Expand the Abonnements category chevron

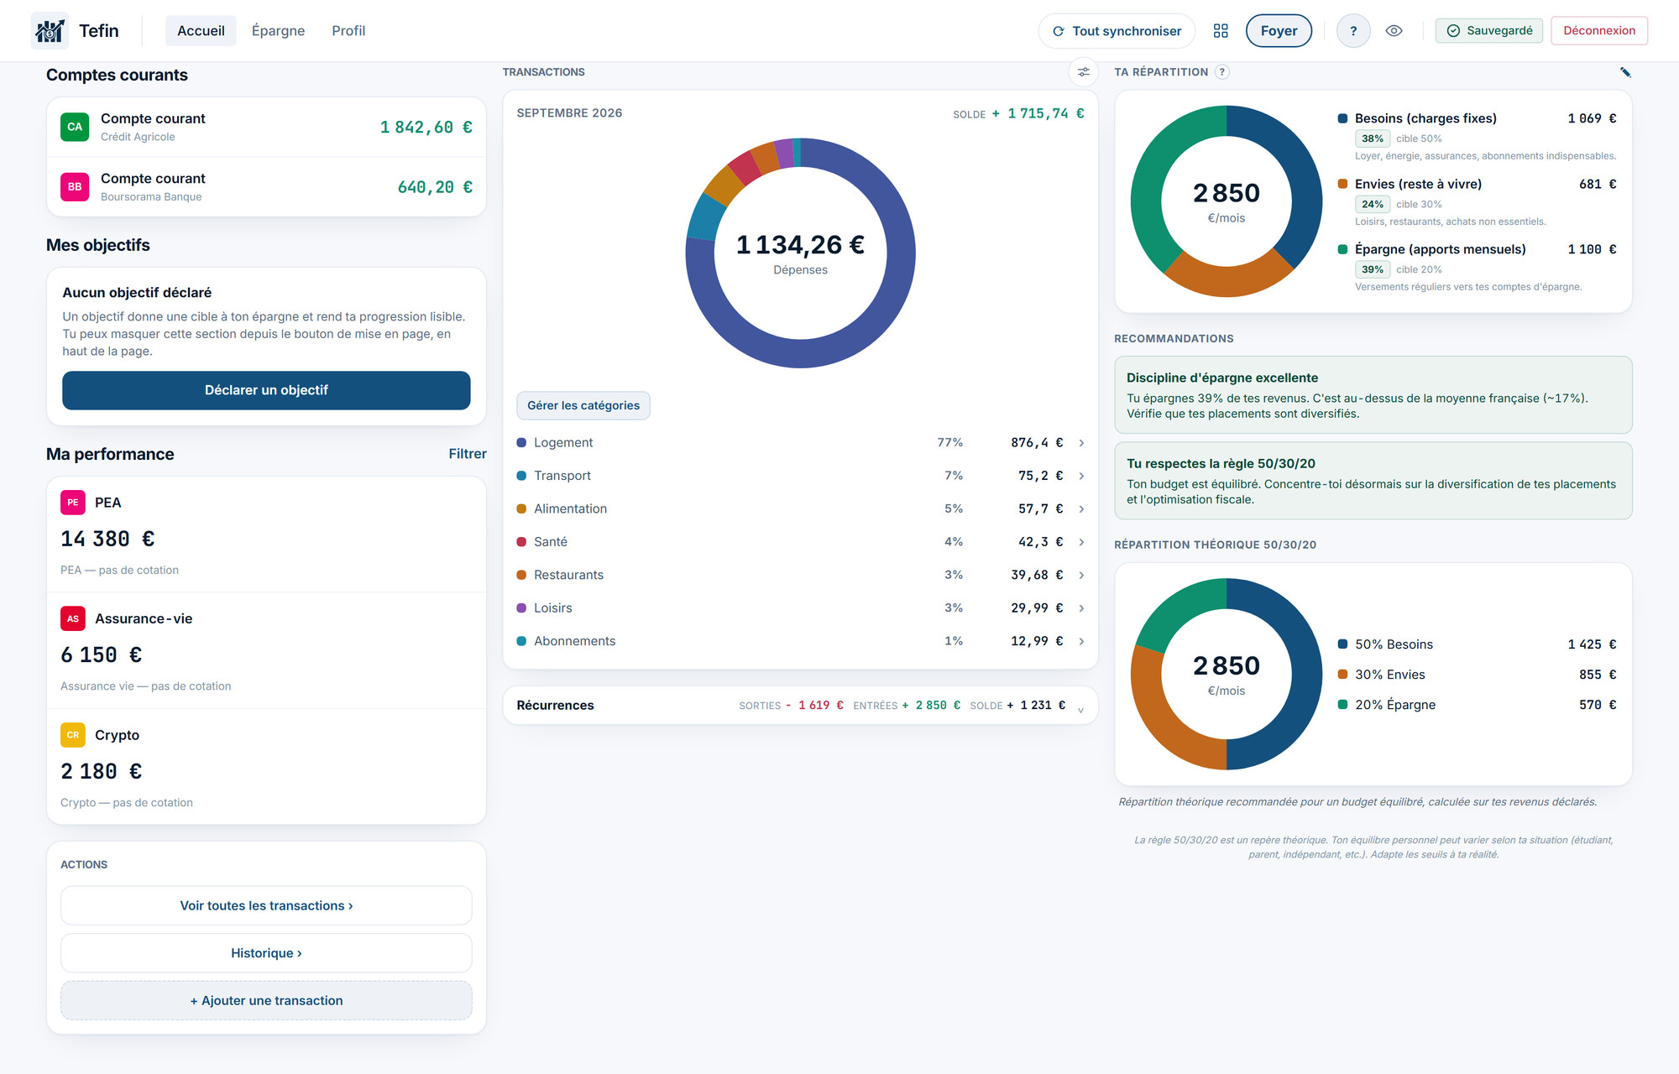point(1081,641)
